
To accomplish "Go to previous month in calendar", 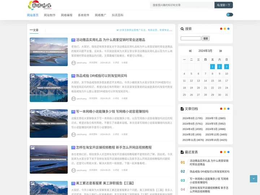I will click(190, 51).
